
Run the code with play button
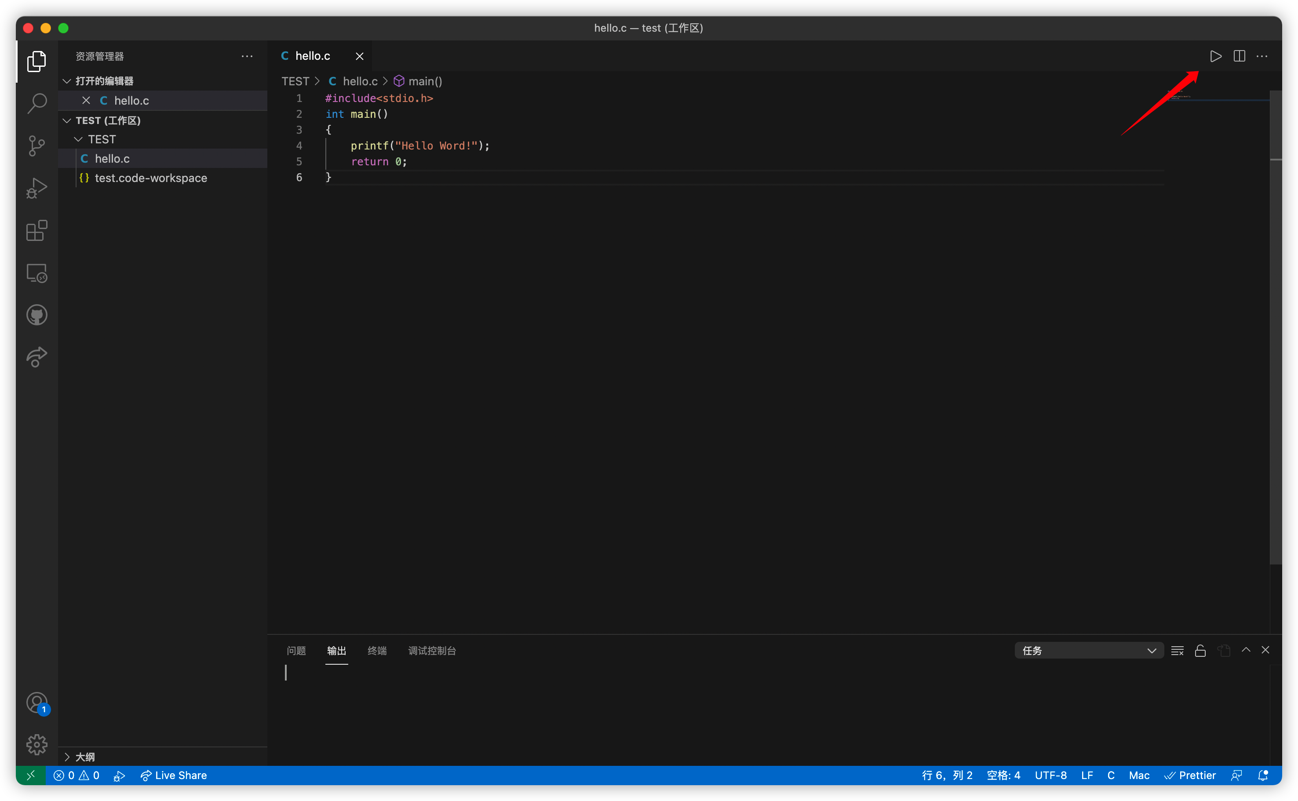1215,56
